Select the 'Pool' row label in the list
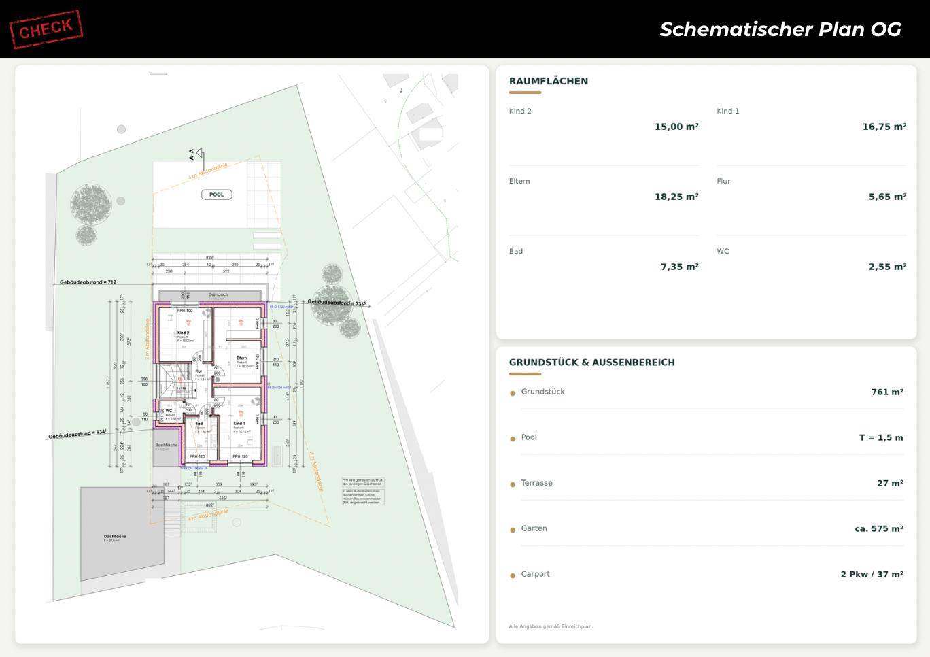 tap(529, 437)
